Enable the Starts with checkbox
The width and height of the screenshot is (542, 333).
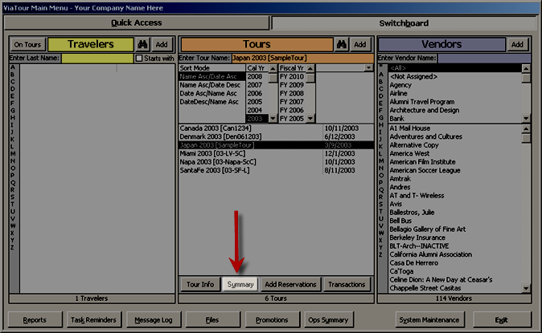139,59
